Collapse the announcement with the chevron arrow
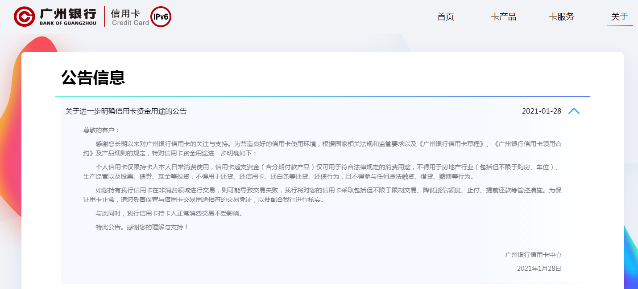This screenshot has height=289, width=638. point(574,111)
